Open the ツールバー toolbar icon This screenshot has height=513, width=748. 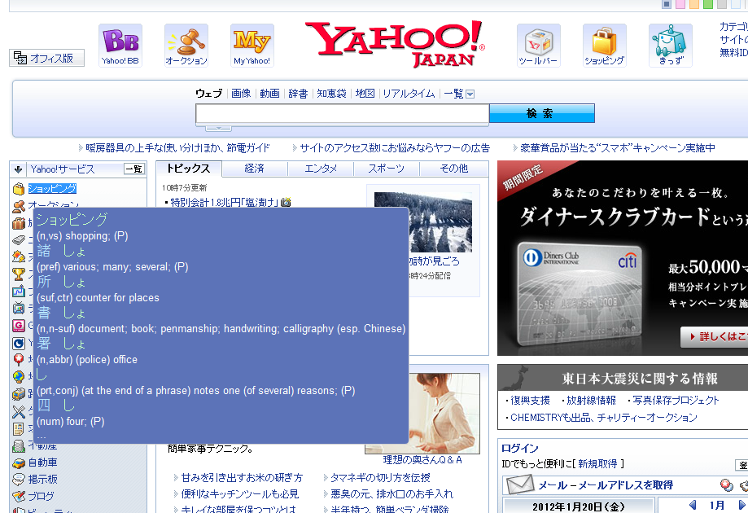538,46
